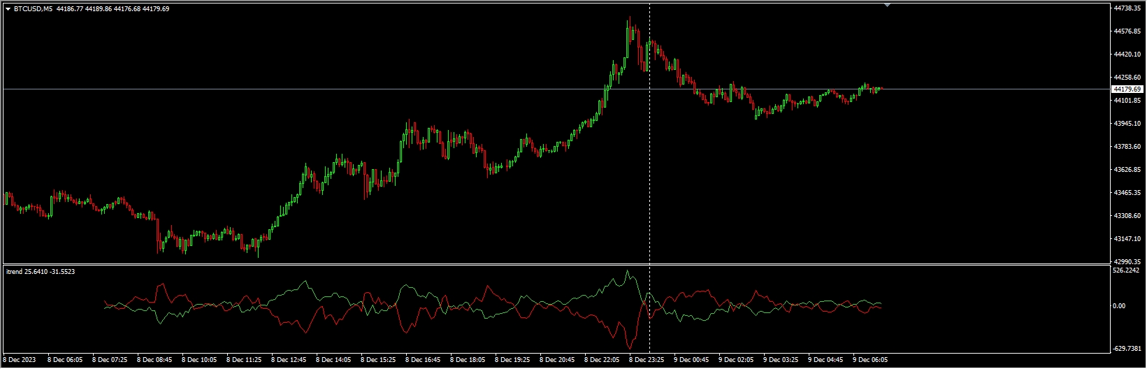Click the 8 Dec 2023 date label
Viewport: 1147px width, 369px height.
[21, 360]
